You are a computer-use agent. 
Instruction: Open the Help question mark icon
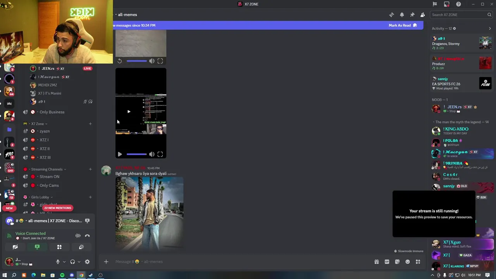point(458,4)
